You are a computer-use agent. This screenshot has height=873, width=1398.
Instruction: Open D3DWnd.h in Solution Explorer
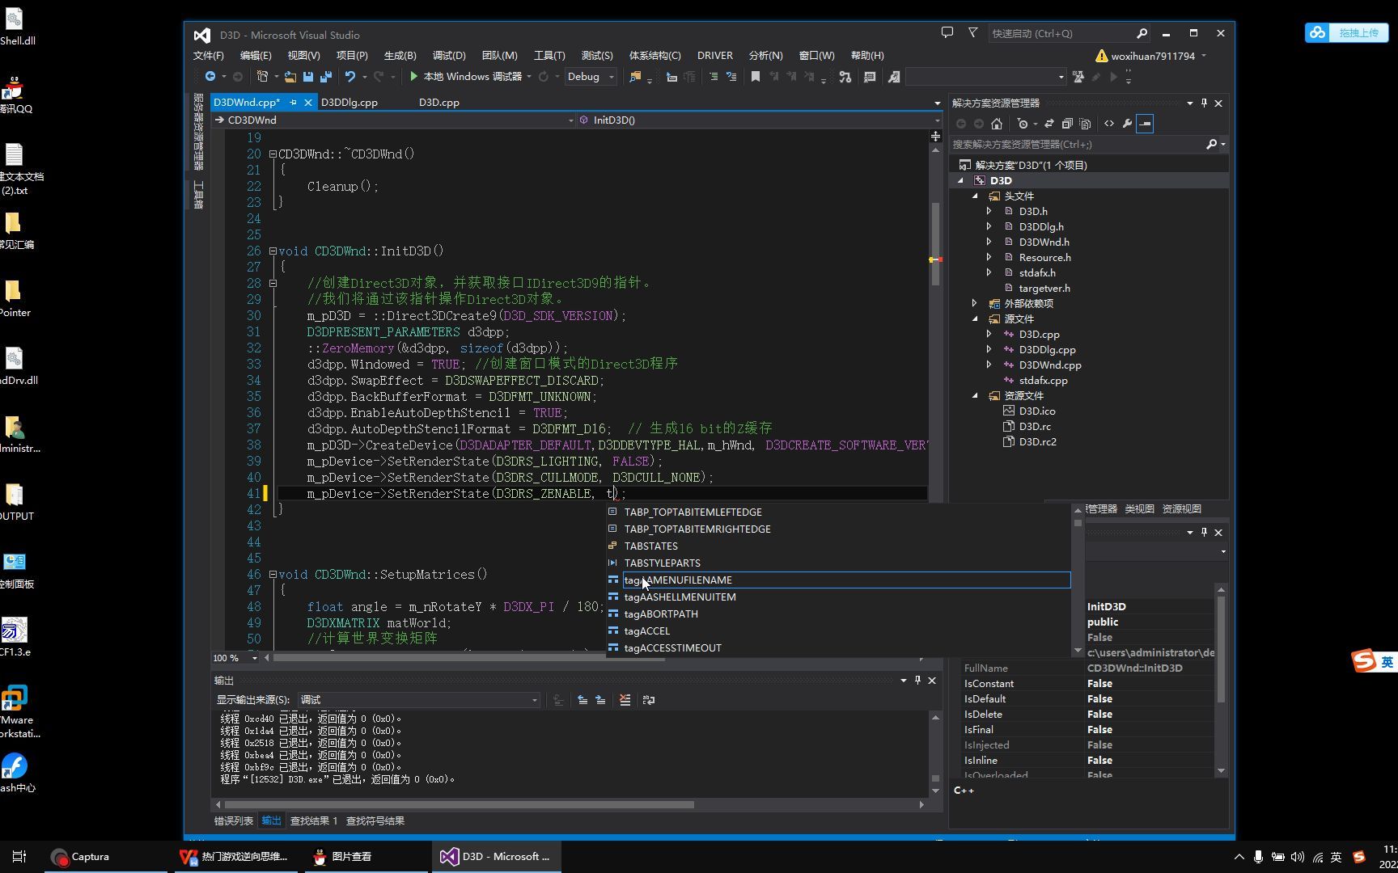click(x=1044, y=242)
